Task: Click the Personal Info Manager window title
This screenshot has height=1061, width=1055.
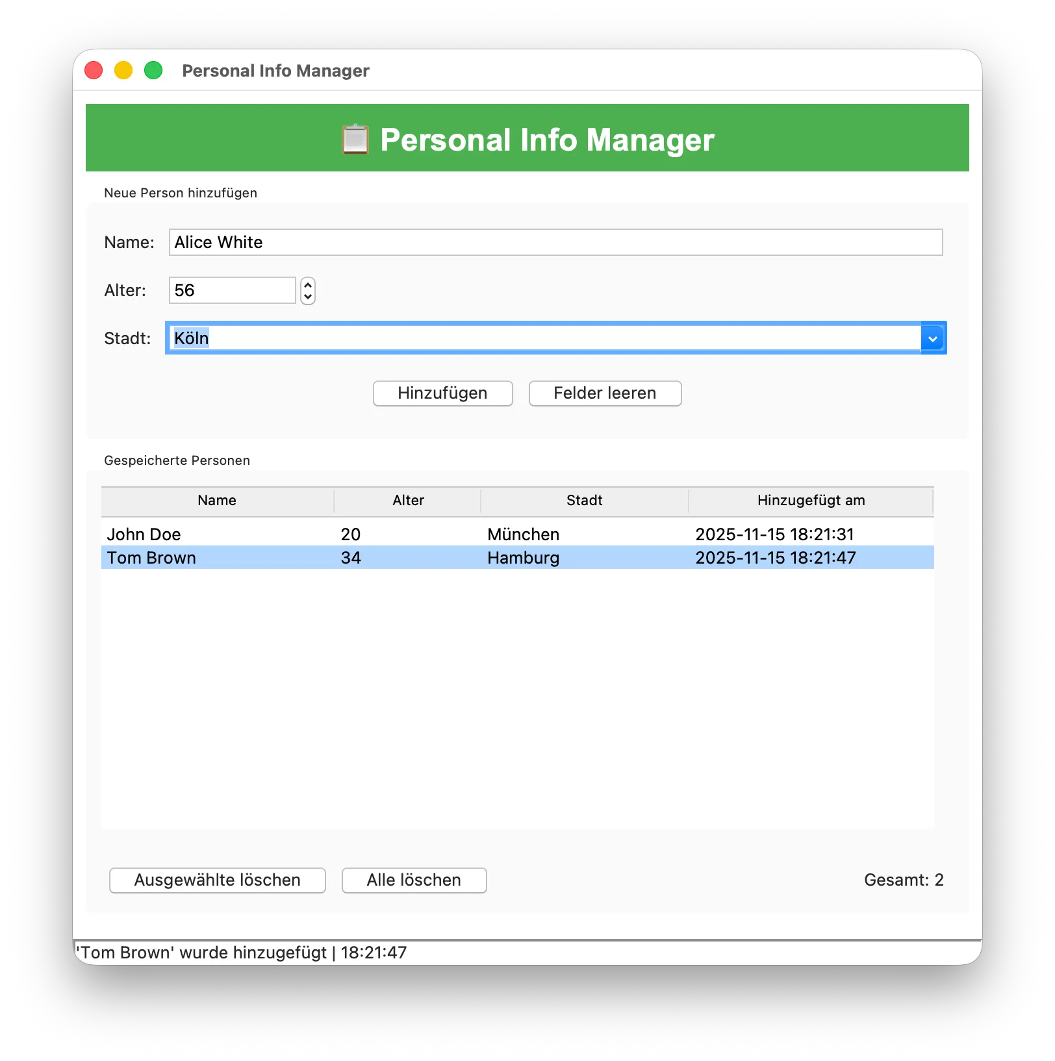Action: pos(275,70)
